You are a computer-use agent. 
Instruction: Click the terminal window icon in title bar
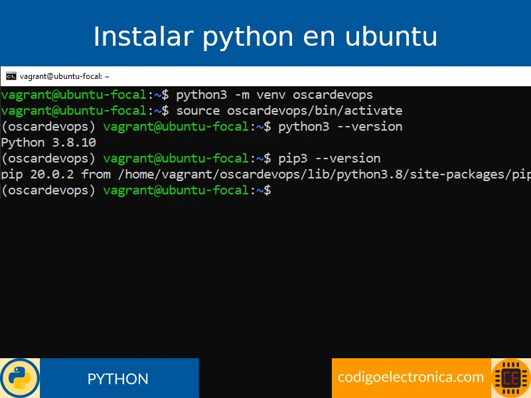pos(11,76)
